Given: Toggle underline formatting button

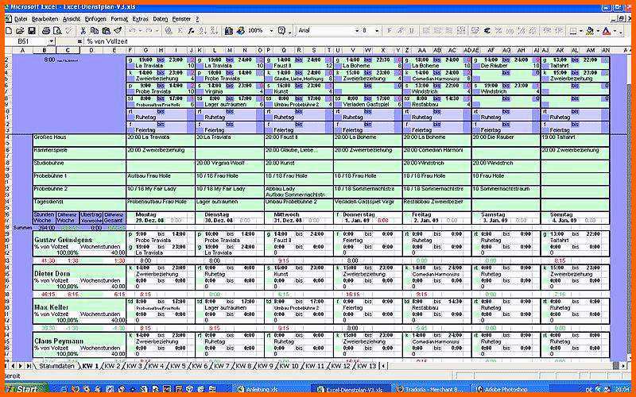Looking at the screenshot, I should 412,30.
